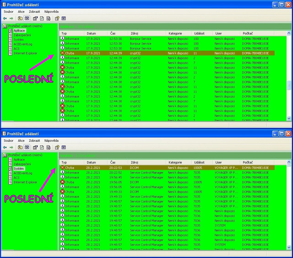Click scroll up arrow in top window list
Viewport: 293px width, 258px height.
click(289, 33)
